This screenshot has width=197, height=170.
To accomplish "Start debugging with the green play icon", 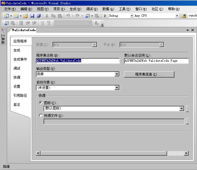I will coord(105,16).
